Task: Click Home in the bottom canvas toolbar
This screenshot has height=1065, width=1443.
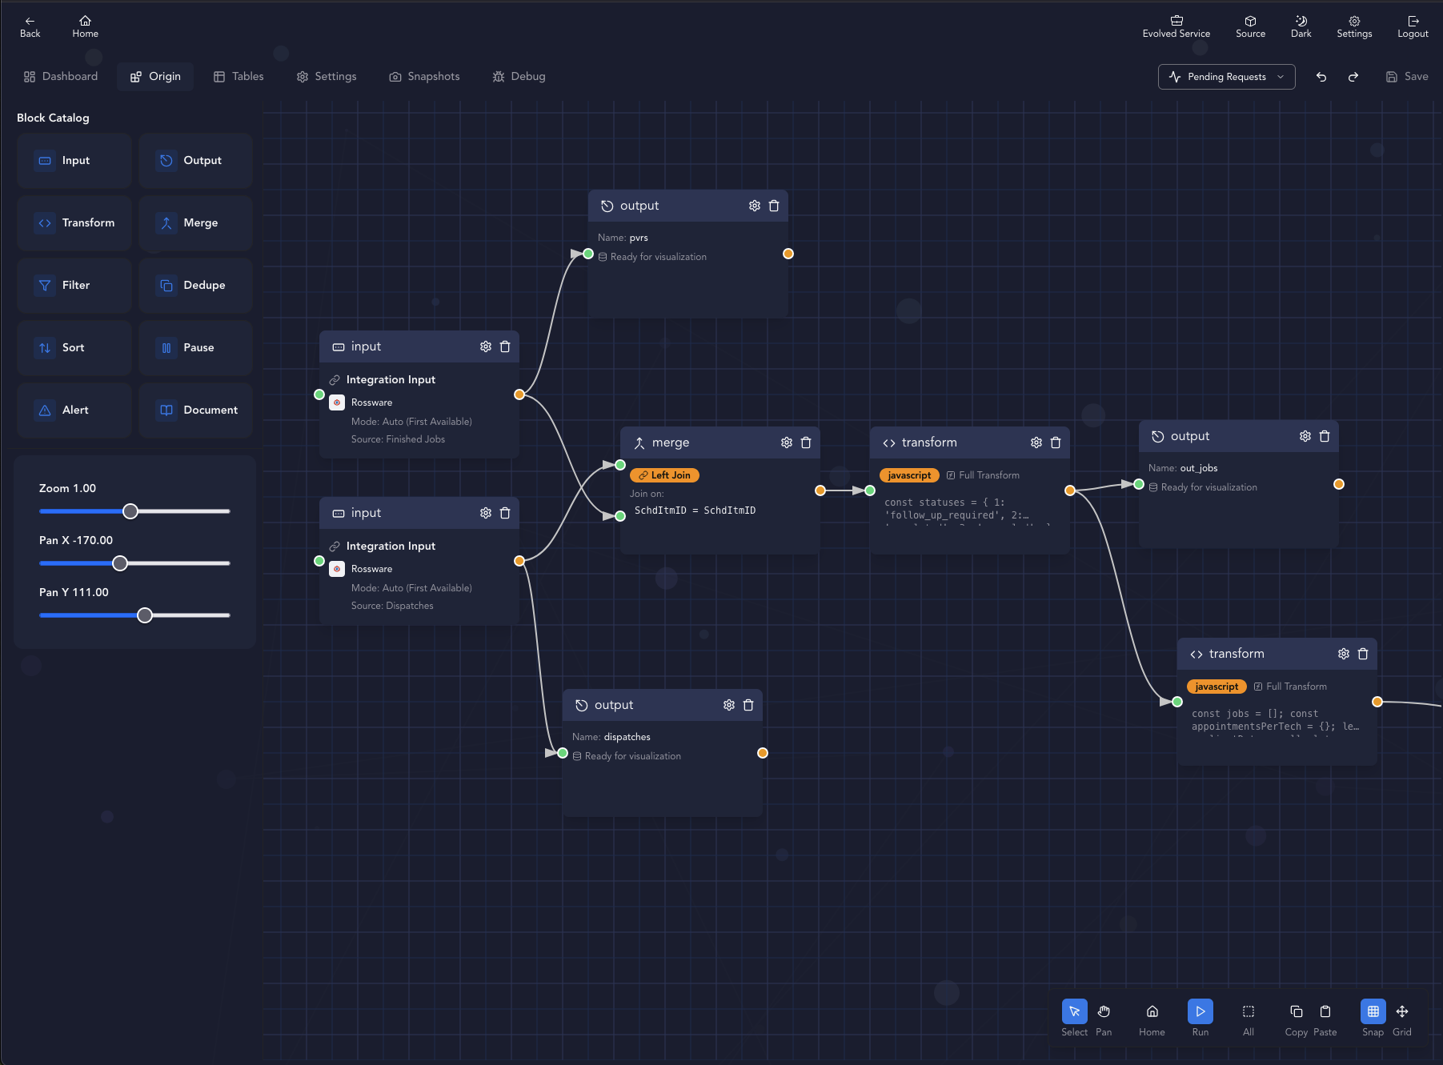Action: pyautogui.click(x=1152, y=1011)
